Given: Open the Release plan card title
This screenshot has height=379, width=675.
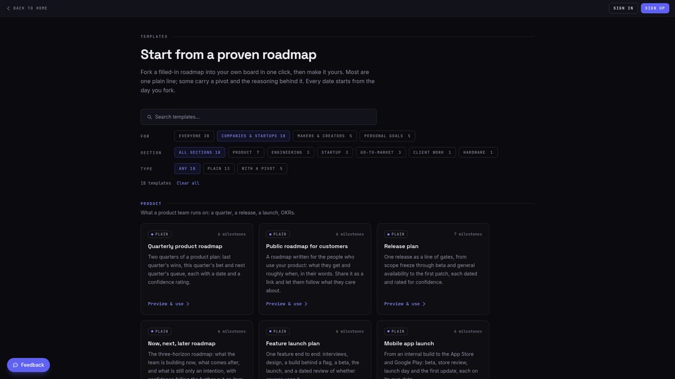Looking at the screenshot, I should click(401, 246).
